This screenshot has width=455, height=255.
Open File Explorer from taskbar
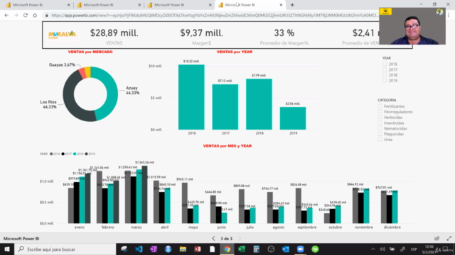pyautogui.click(x=183, y=249)
